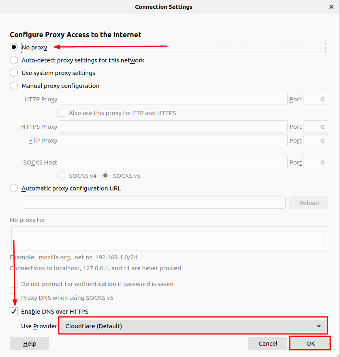Select Auto-detect proxy settings for this network
340x357 pixels.
[x=14, y=60]
